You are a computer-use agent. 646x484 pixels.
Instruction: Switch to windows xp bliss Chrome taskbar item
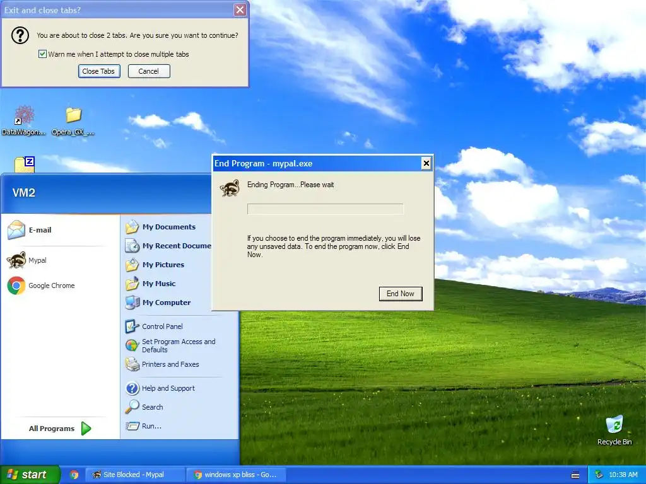click(x=235, y=475)
